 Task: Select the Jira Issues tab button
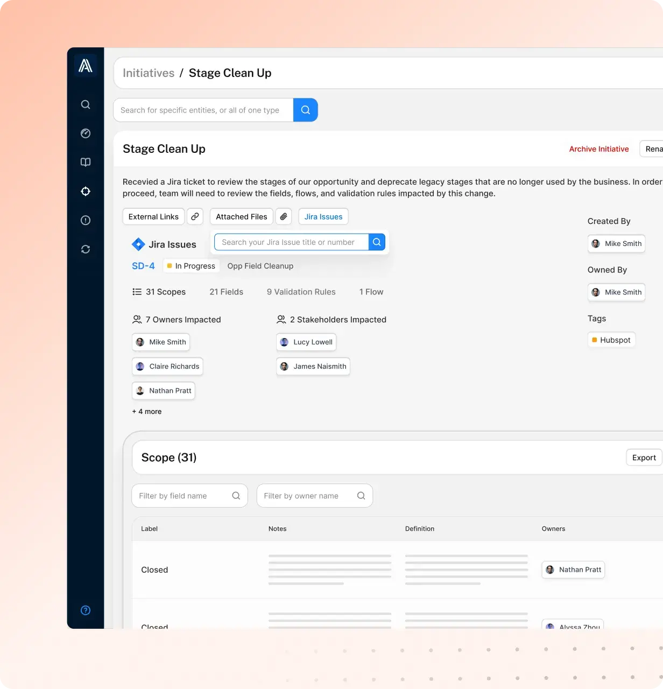(x=323, y=216)
